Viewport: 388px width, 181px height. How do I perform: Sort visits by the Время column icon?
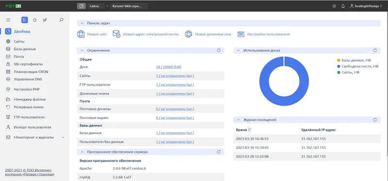click(249, 130)
